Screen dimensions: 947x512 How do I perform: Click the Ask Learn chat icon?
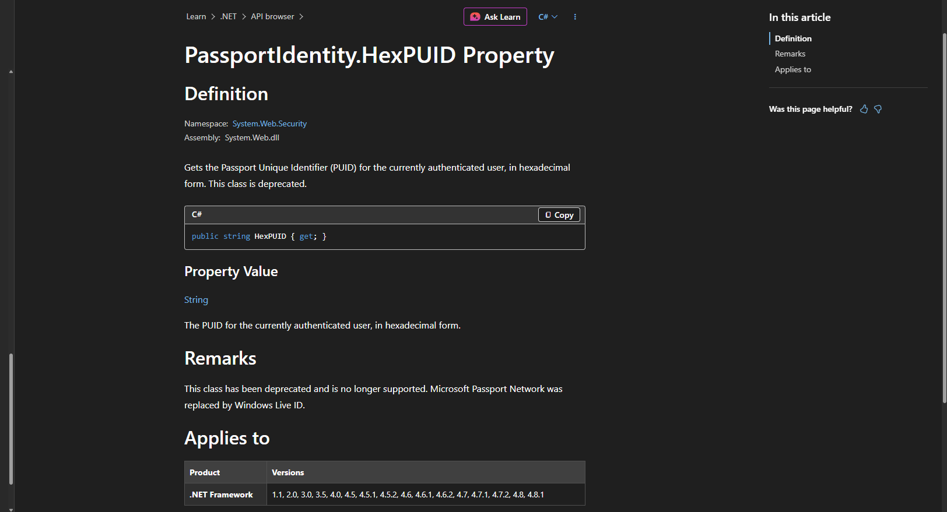475,17
